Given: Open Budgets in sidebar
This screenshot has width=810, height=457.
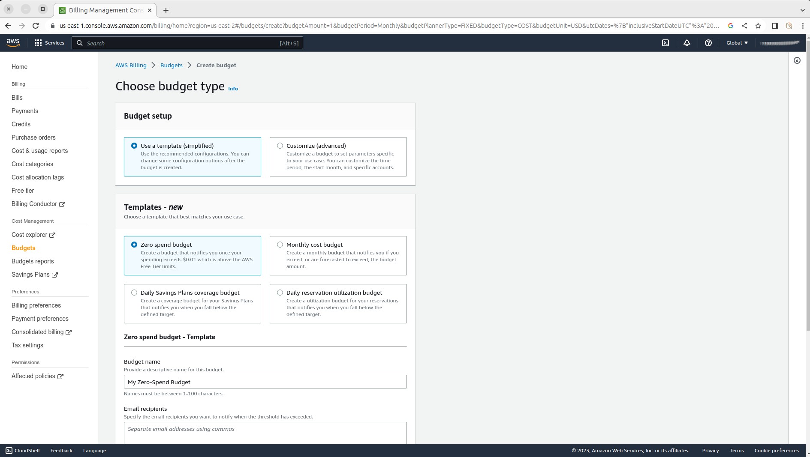Looking at the screenshot, I should coord(24,248).
